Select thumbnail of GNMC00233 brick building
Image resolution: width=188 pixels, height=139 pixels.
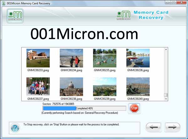click(38, 58)
